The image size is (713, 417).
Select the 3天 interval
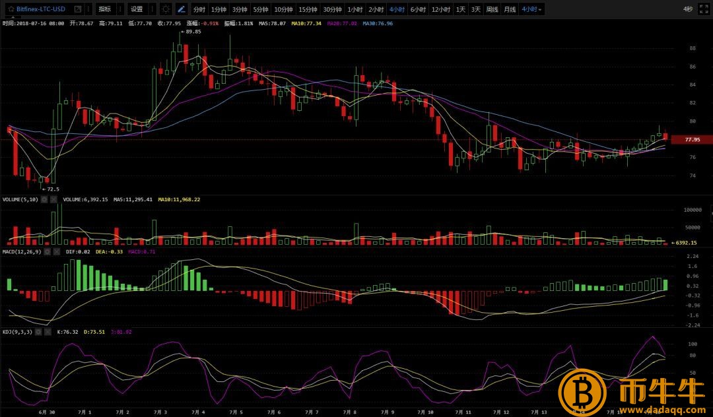pos(475,9)
